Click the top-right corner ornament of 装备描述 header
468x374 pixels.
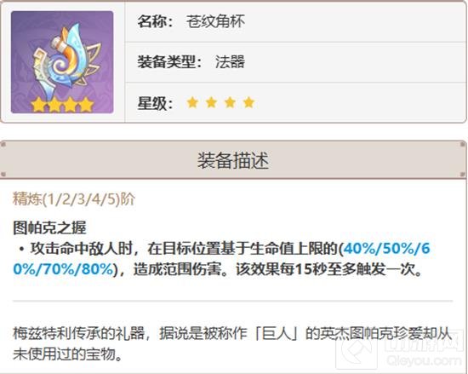pyautogui.click(x=464, y=145)
